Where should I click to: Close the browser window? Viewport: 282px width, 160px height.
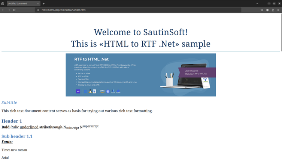279,3
